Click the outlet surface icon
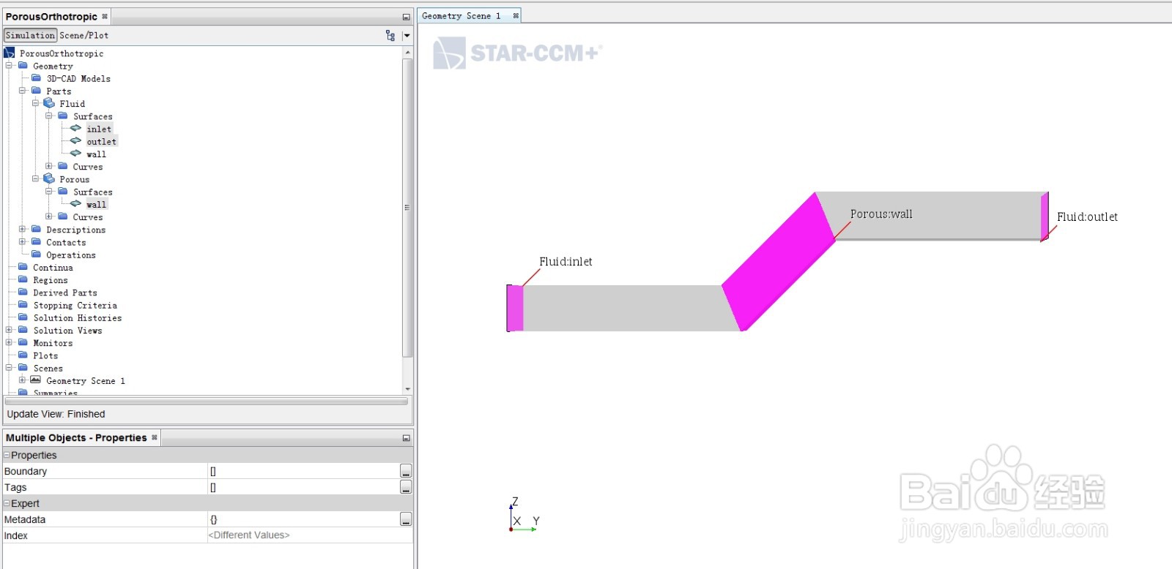The width and height of the screenshot is (1172, 569). (75, 140)
